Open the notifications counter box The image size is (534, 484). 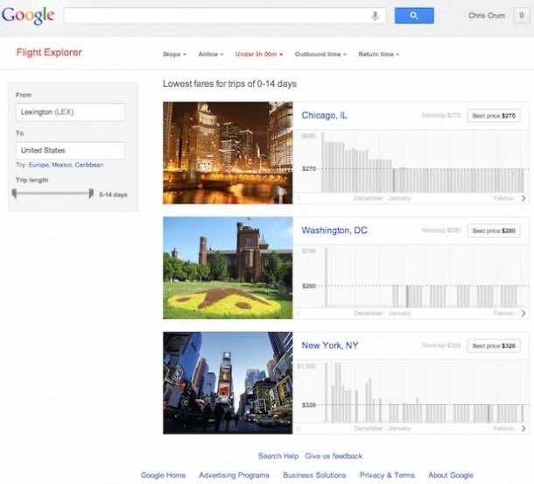520,16
